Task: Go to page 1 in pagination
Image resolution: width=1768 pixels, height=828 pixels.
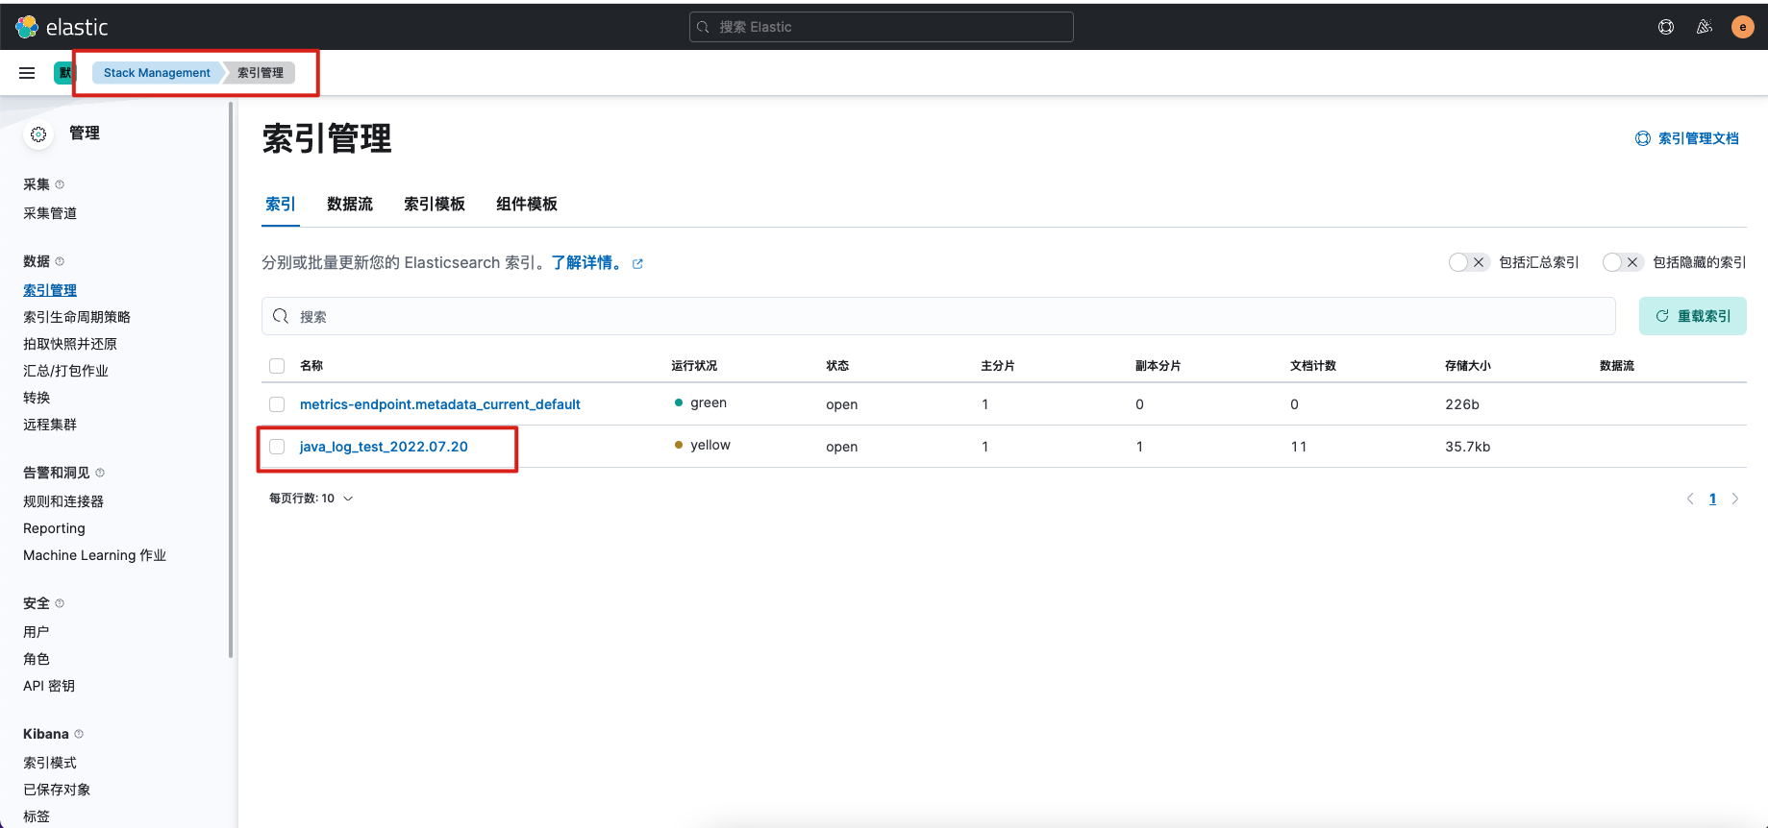Action: (1712, 499)
